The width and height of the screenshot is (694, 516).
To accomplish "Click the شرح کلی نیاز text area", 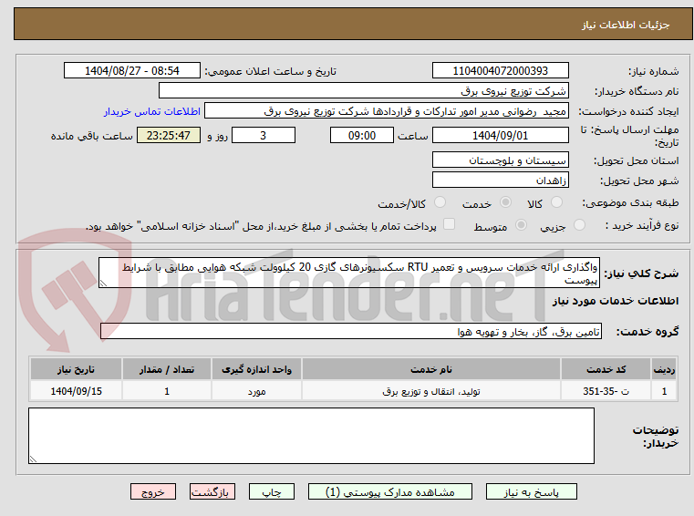I will 349,273.
